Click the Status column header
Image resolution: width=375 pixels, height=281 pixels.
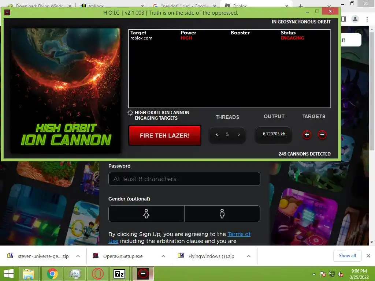[x=288, y=33]
